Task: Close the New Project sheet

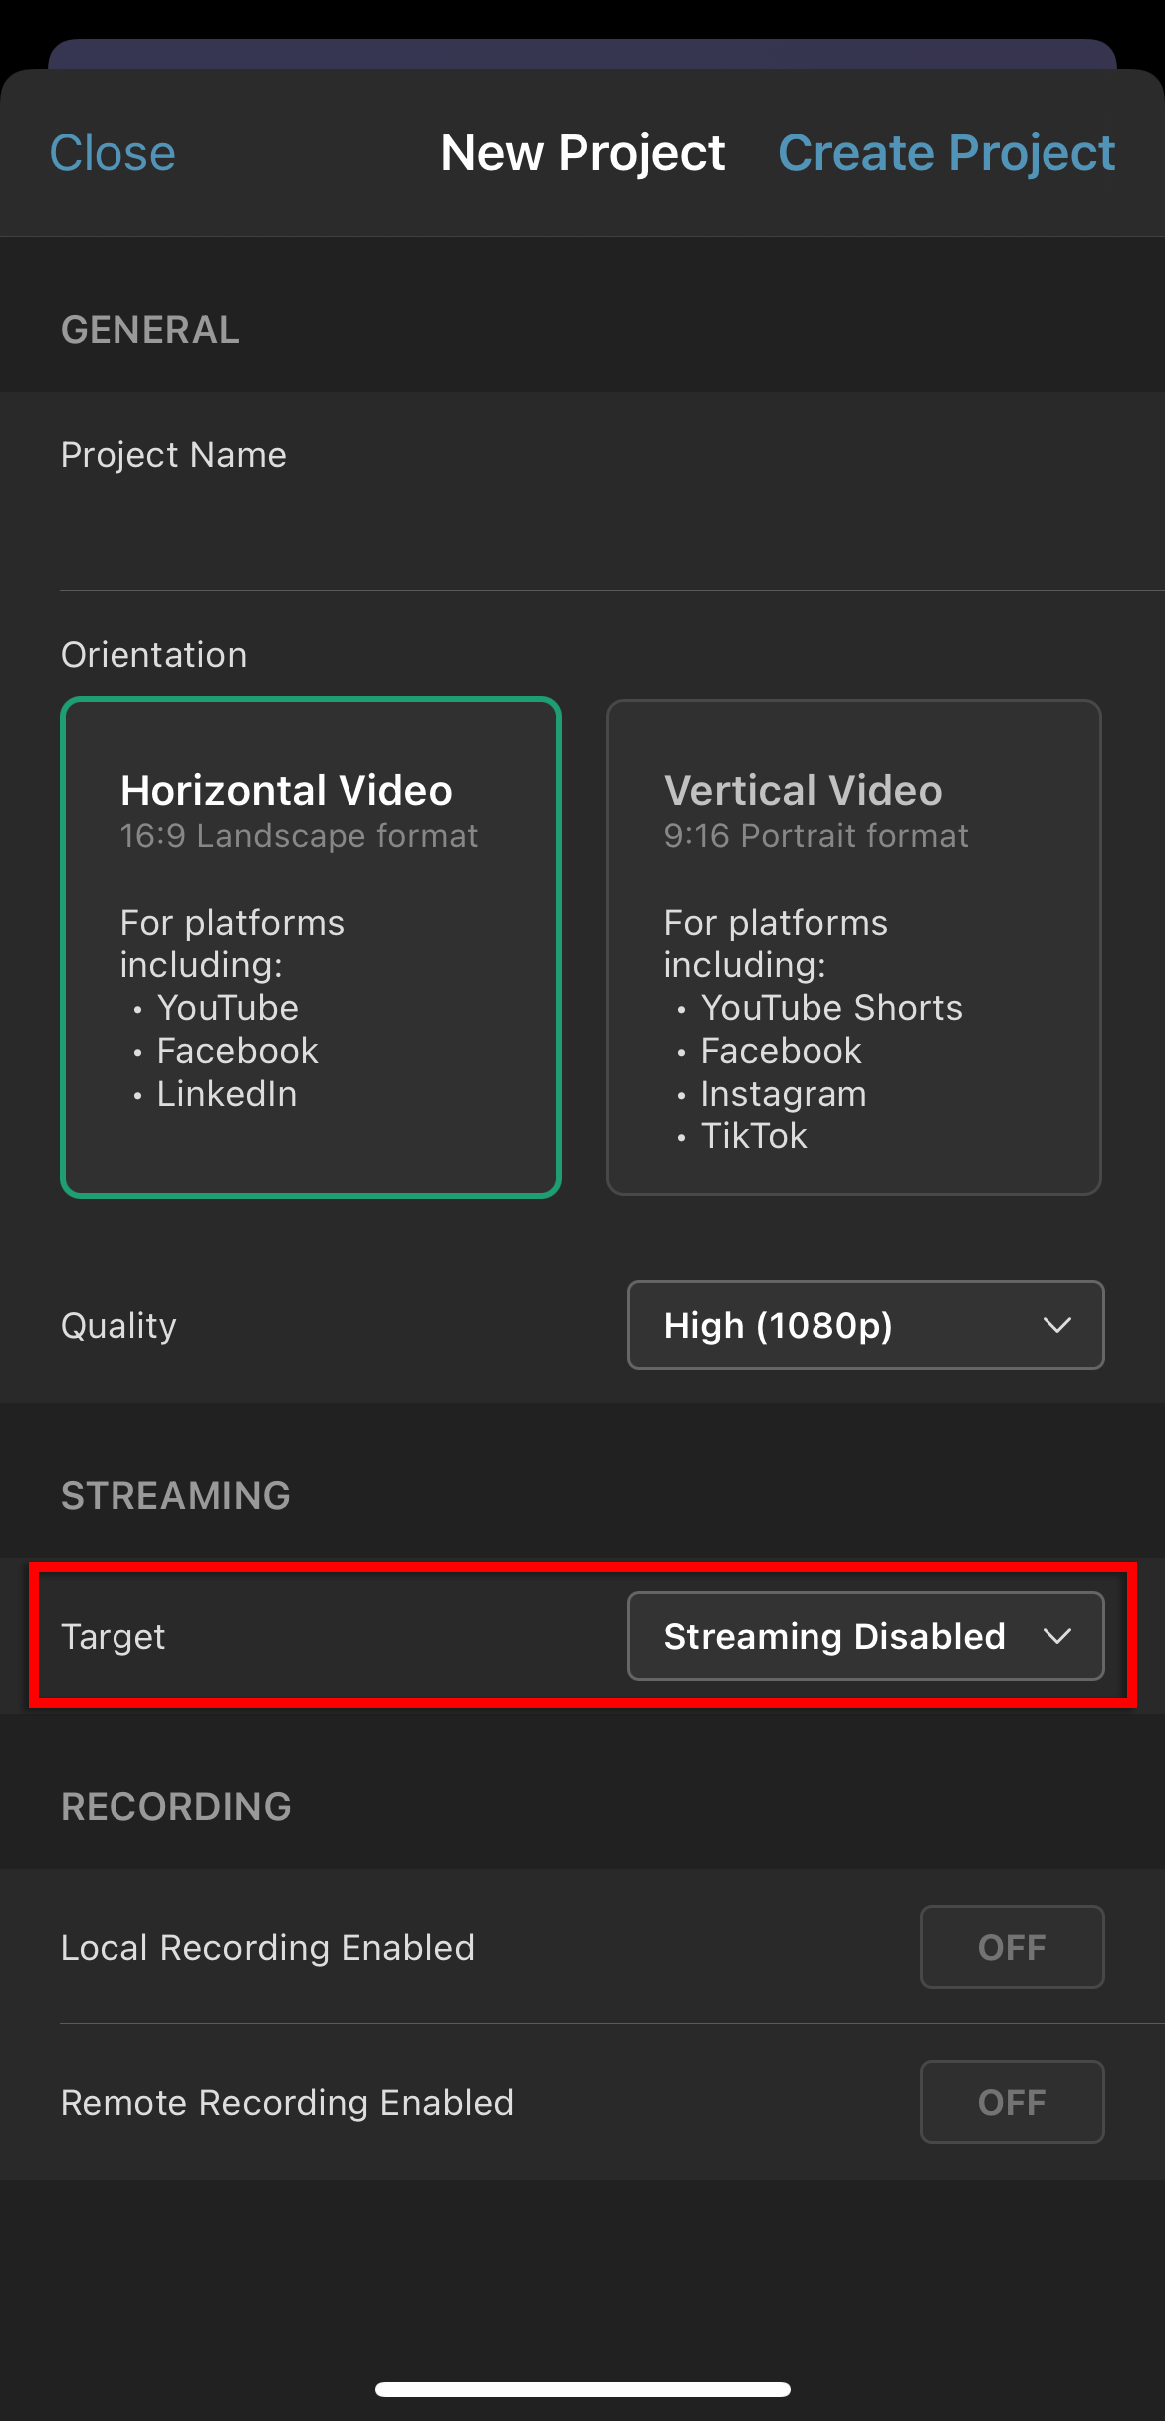Action: (x=113, y=153)
